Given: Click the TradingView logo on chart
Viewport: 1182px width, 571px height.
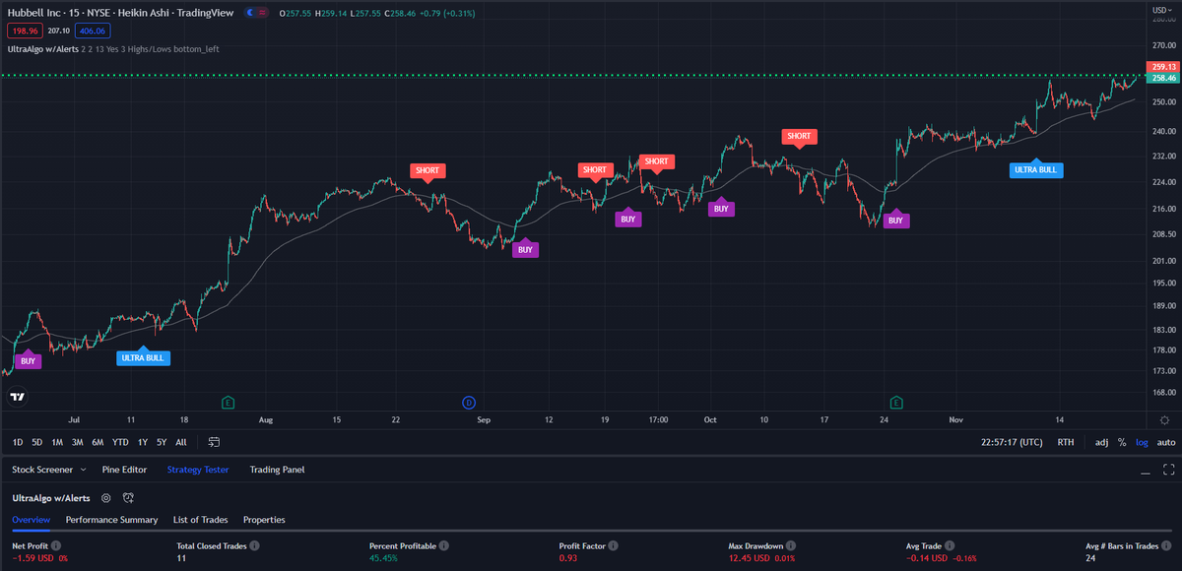Looking at the screenshot, I should pos(17,397).
